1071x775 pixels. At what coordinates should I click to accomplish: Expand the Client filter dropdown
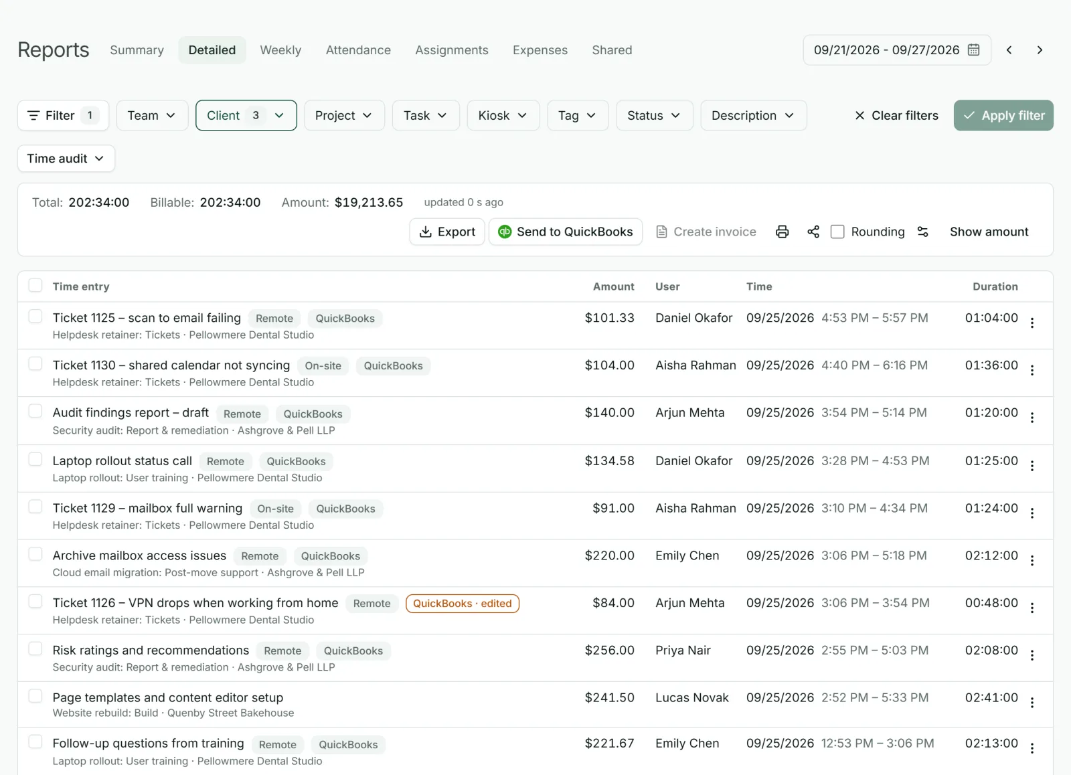pyautogui.click(x=246, y=116)
